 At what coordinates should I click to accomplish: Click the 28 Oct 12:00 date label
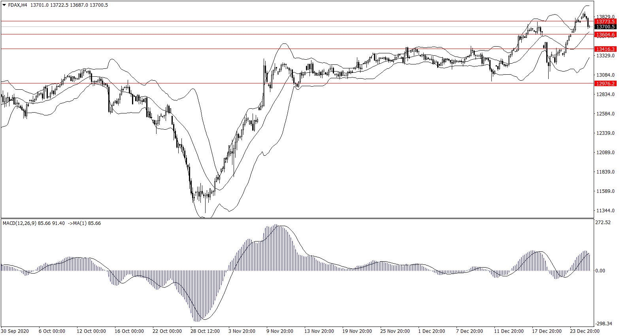point(205,331)
